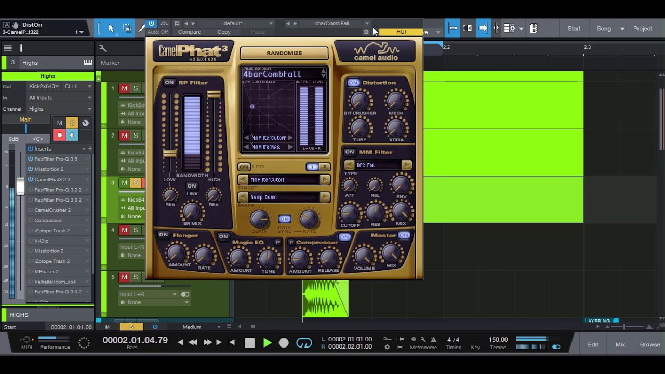665x374 pixels.
Task: Open the 4barCombFall preset dropdown
Action: 367,23
